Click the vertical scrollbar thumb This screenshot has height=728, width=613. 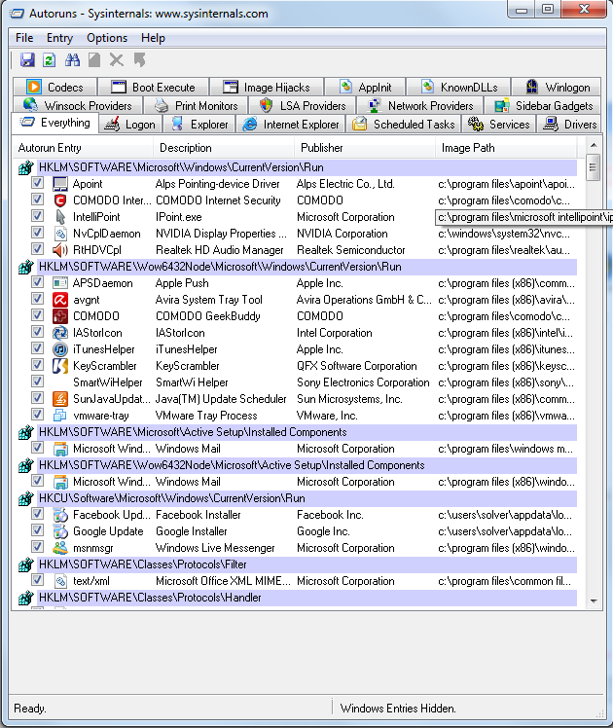click(594, 167)
